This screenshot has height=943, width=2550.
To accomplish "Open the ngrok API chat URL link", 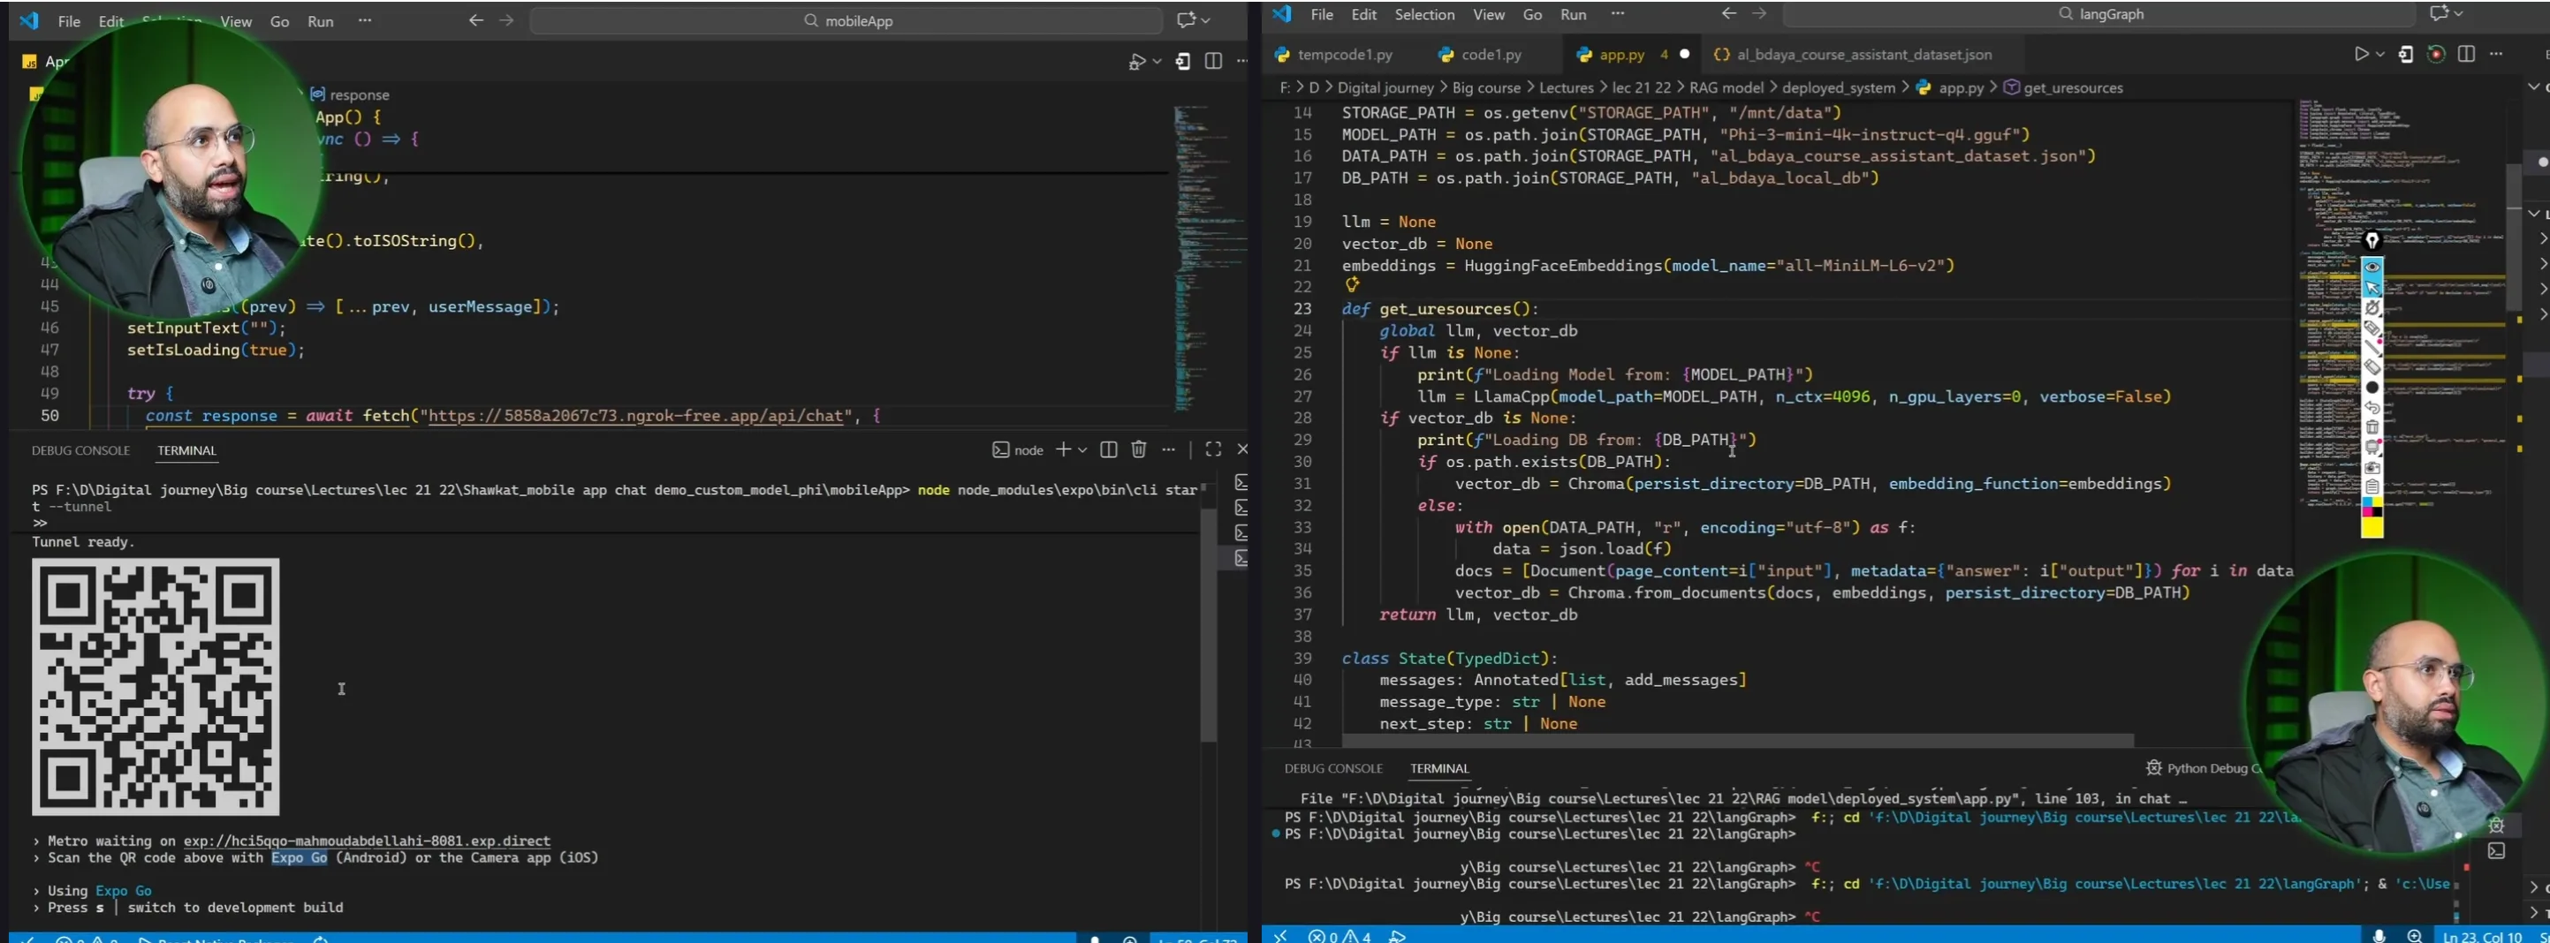I will (x=634, y=416).
